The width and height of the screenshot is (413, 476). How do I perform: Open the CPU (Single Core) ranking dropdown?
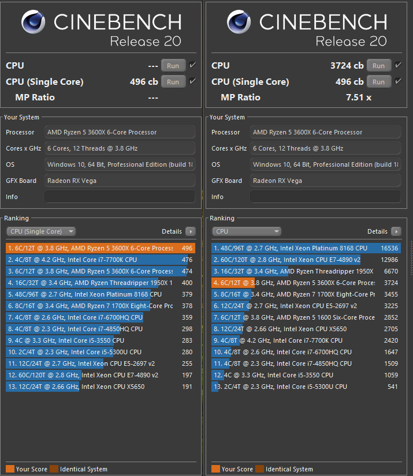coord(41,231)
